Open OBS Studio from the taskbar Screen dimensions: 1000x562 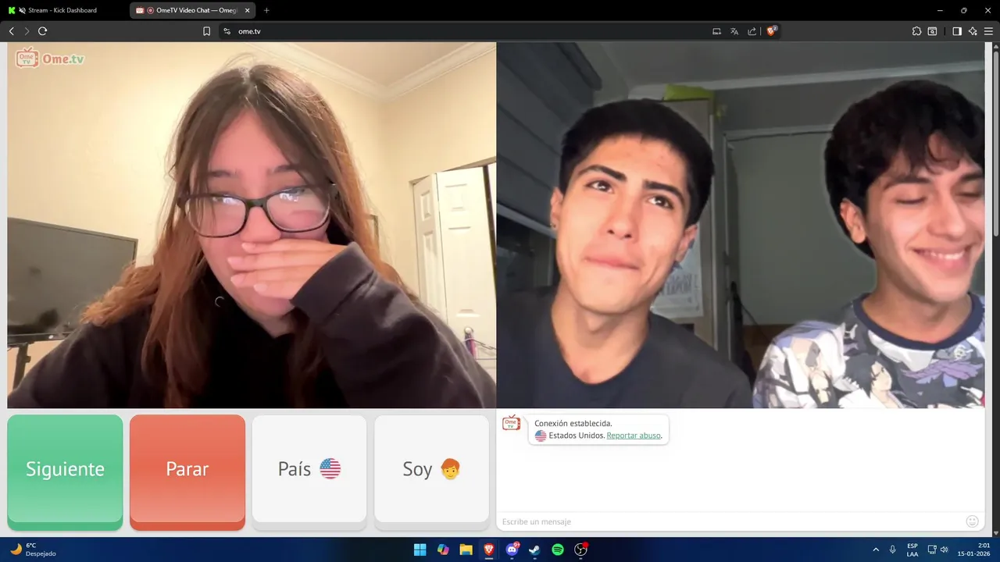point(580,550)
